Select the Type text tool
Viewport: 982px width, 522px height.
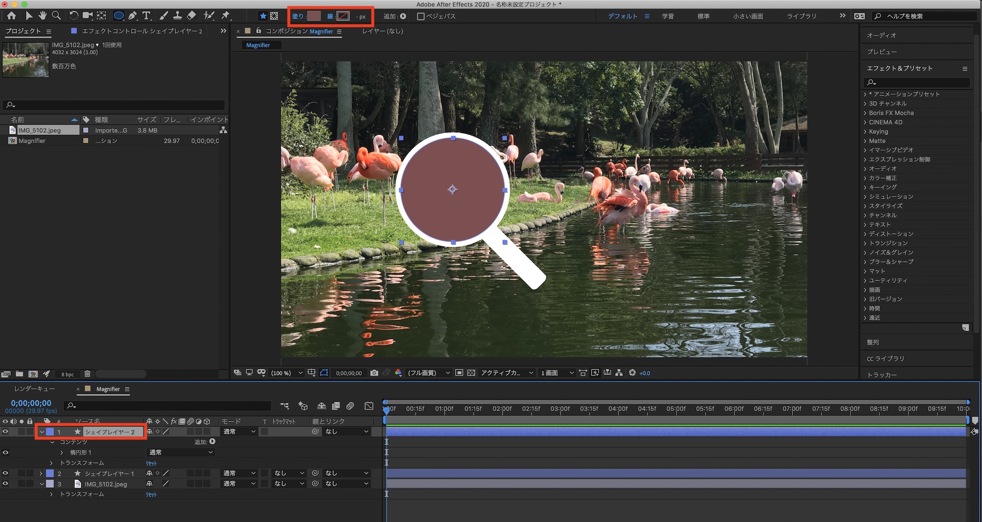[146, 16]
